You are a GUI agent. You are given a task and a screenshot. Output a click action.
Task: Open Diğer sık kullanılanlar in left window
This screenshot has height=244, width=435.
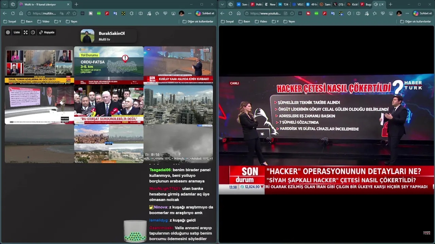point(198,21)
